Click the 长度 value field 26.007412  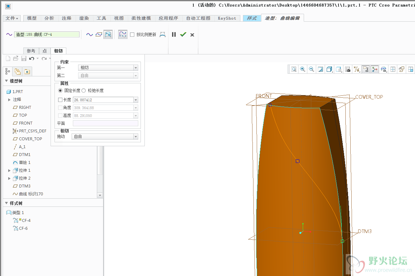click(103, 100)
